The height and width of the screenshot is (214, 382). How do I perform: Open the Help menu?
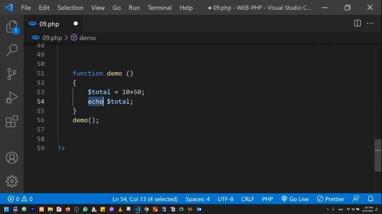pyautogui.click(x=186, y=8)
